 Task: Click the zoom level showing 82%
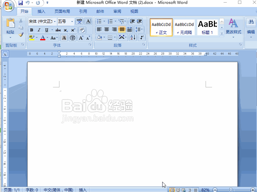pyautogui.click(x=206, y=189)
